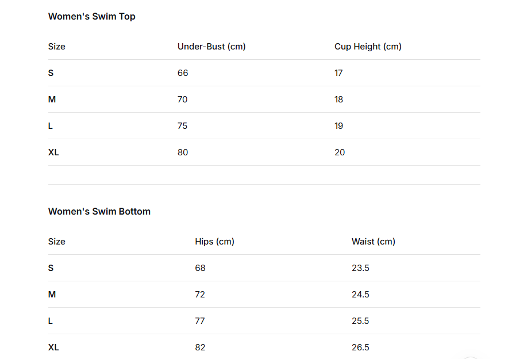Image resolution: width=512 pixels, height=359 pixels.
Task: Click the Size header in Swim Bottom table
Action: (57, 242)
